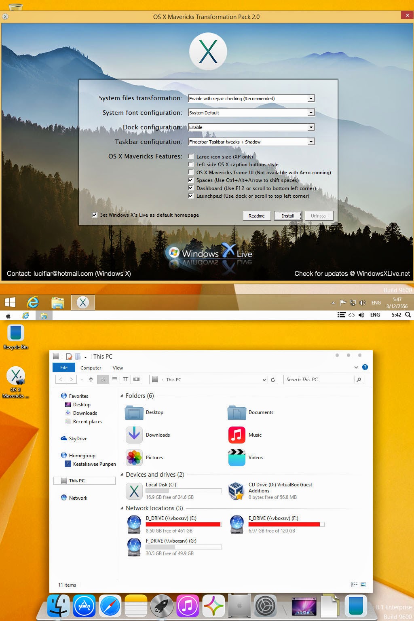Click the Music folder icon
Image resolution: width=414 pixels, height=621 pixels.
tap(237, 435)
